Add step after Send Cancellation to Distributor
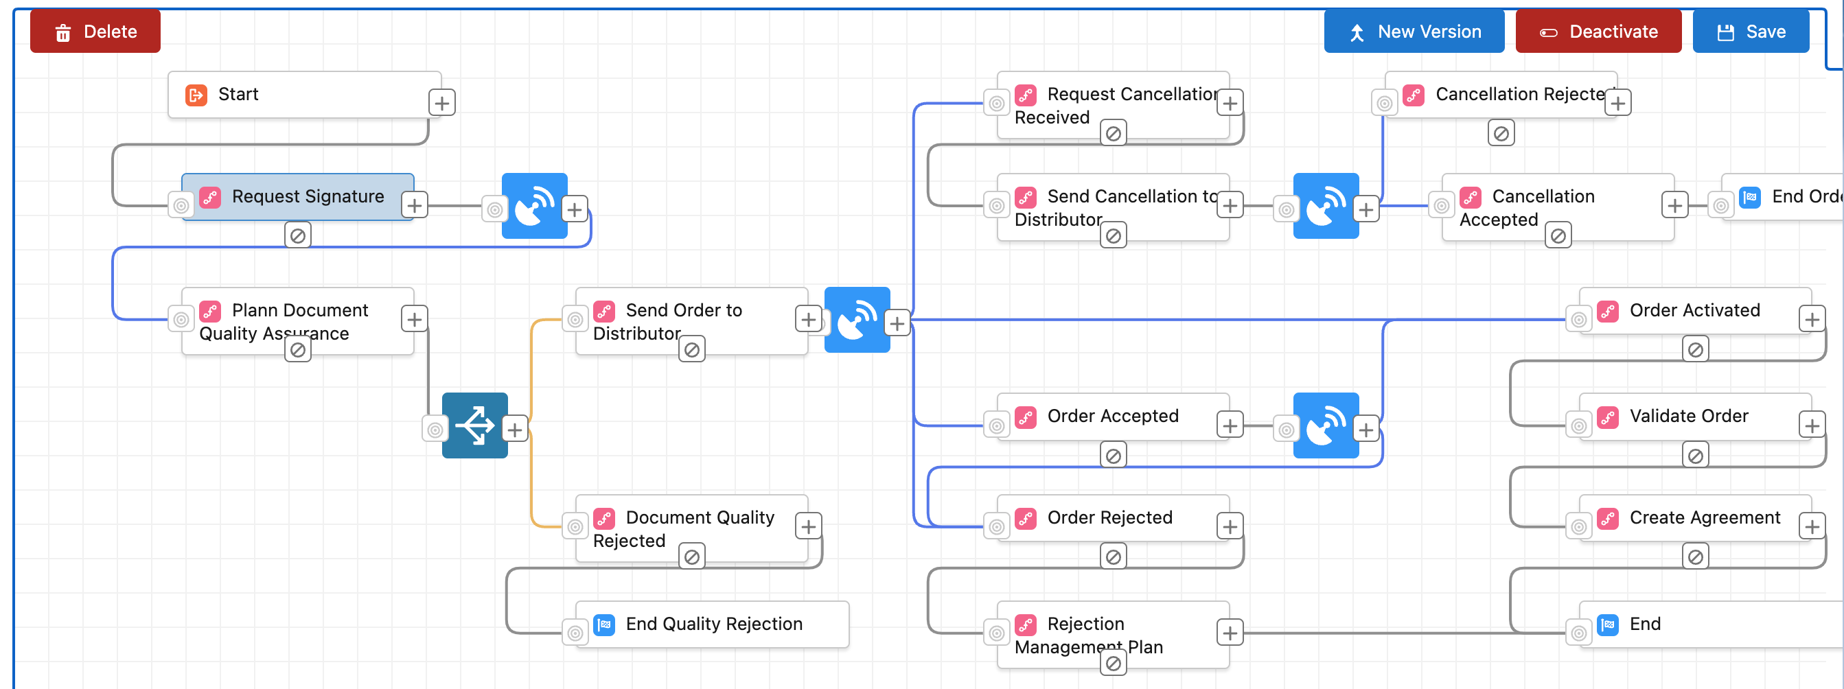Image resolution: width=1844 pixels, height=689 pixels. tap(1230, 206)
